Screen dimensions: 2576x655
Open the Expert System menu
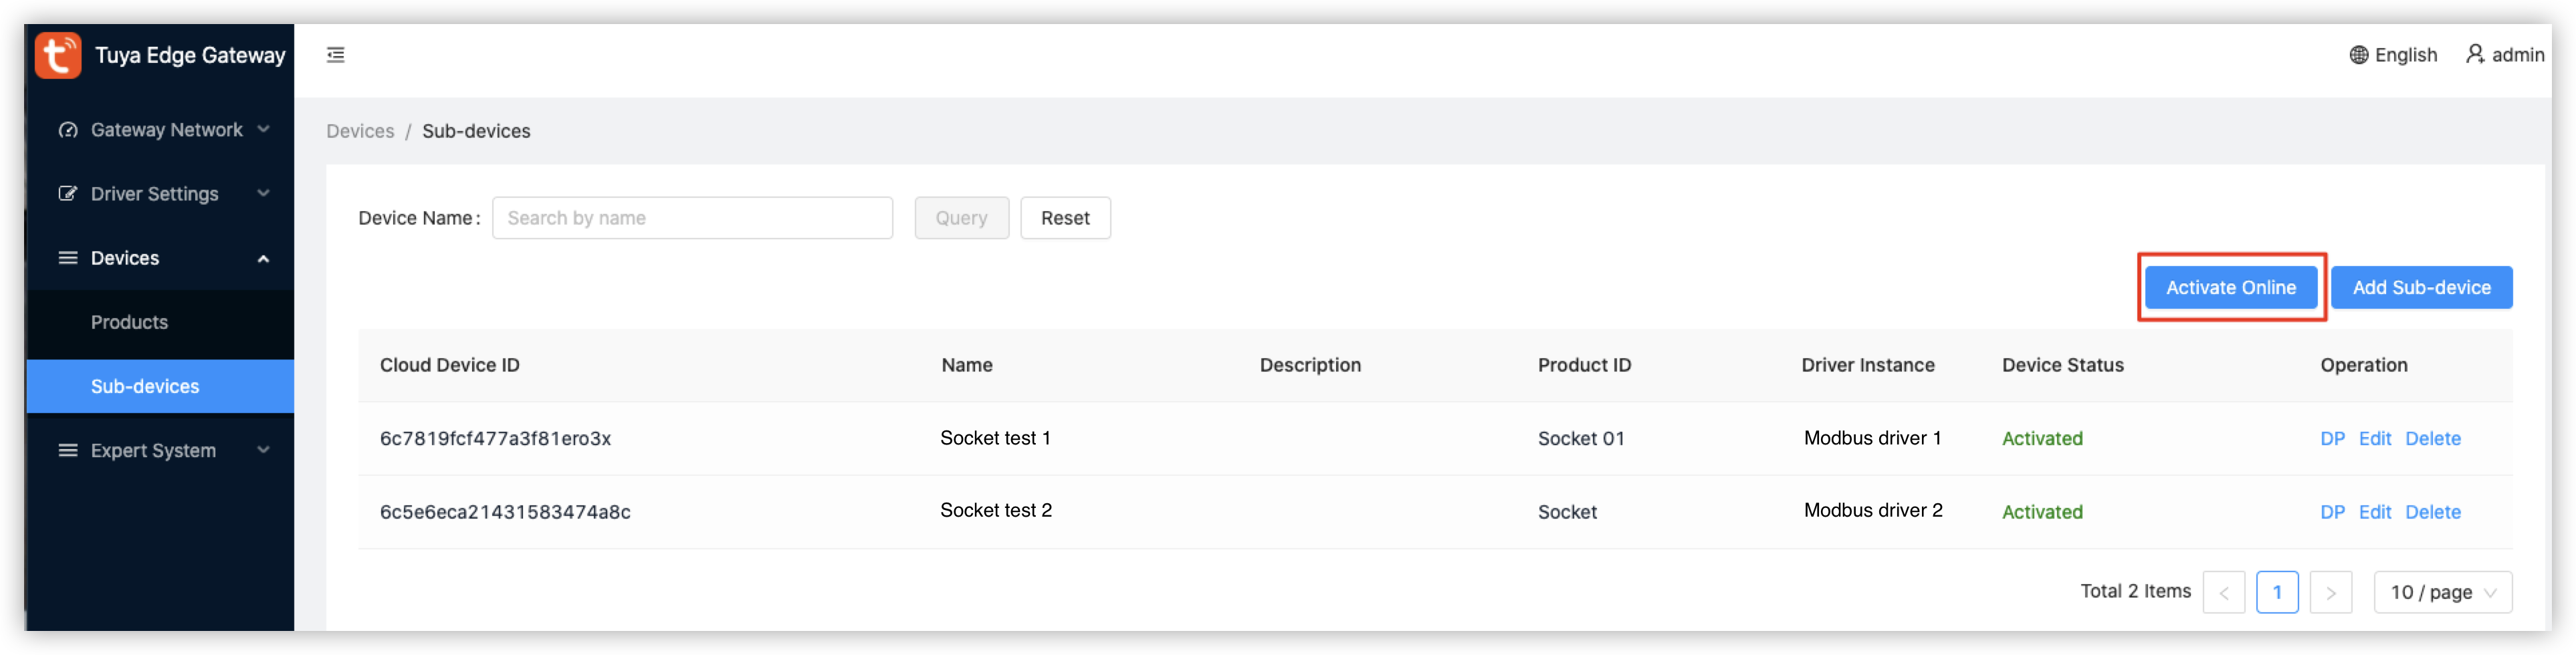(160, 450)
